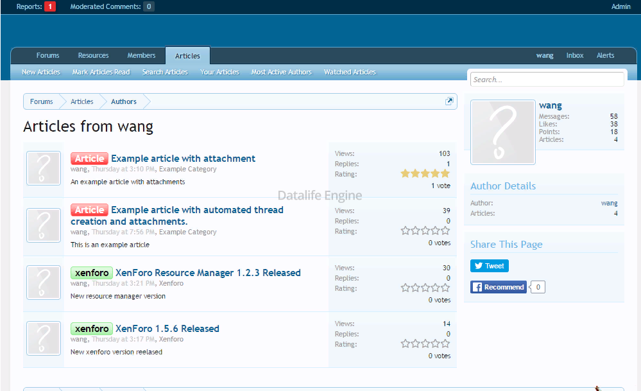The image size is (641, 391).
Task: Click Thursday at 3:10 PM timestamp
Action: pos(123,169)
